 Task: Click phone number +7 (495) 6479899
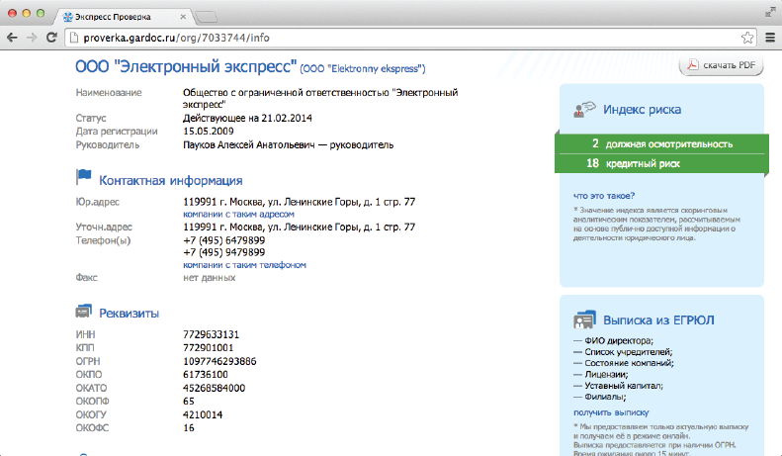point(224,240)
